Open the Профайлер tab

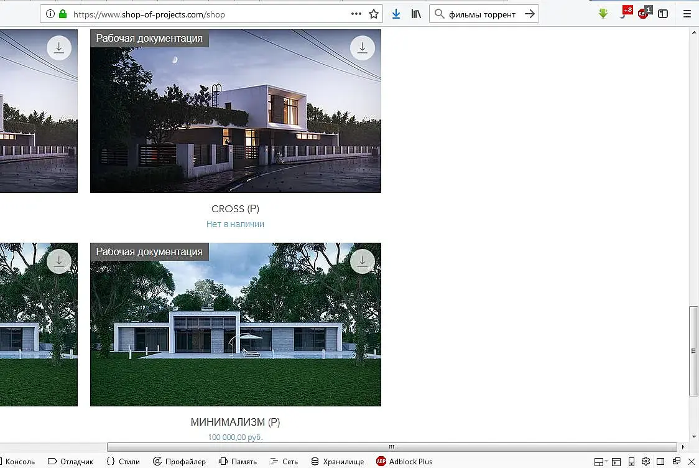pyautogui.click(x=179, y=461)
